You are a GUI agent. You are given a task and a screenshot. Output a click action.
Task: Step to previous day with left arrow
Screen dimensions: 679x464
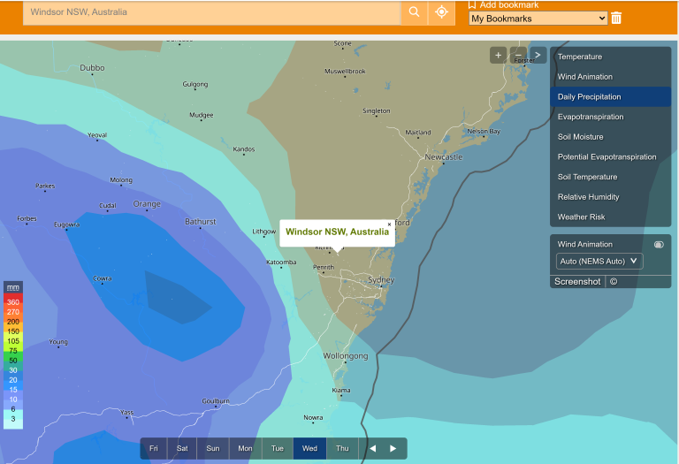(372, 448)
